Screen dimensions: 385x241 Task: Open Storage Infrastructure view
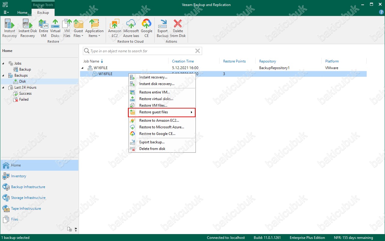click(39, 198)
